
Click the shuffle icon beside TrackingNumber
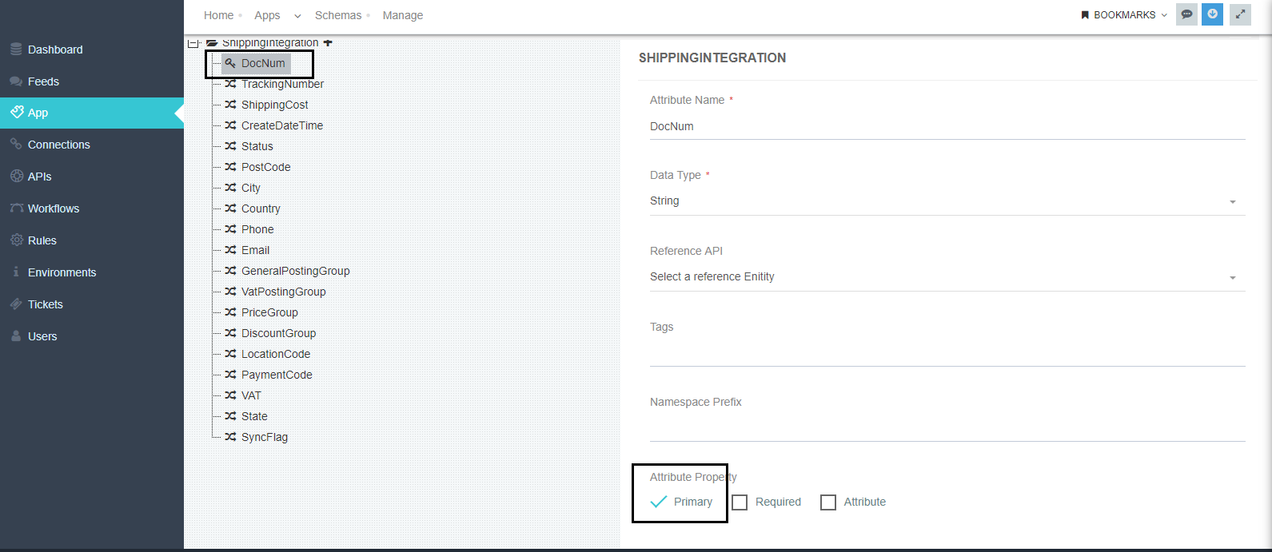(230, 84)
